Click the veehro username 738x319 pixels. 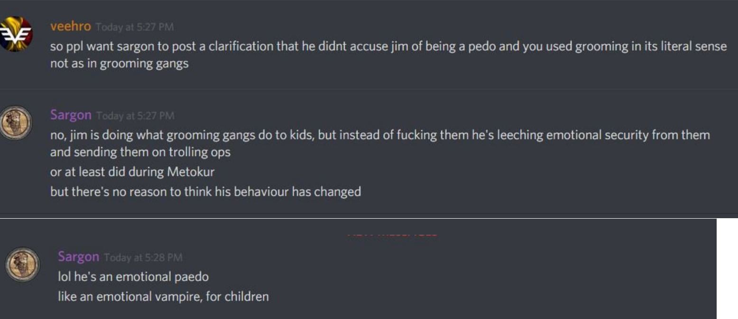tap(71, 27)
